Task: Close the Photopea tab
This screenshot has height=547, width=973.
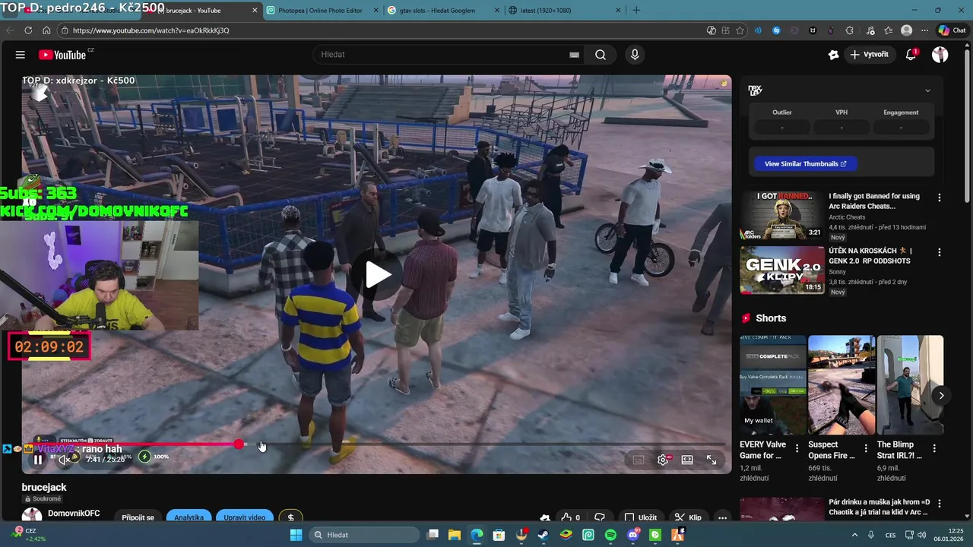Action: coord(375,11)
